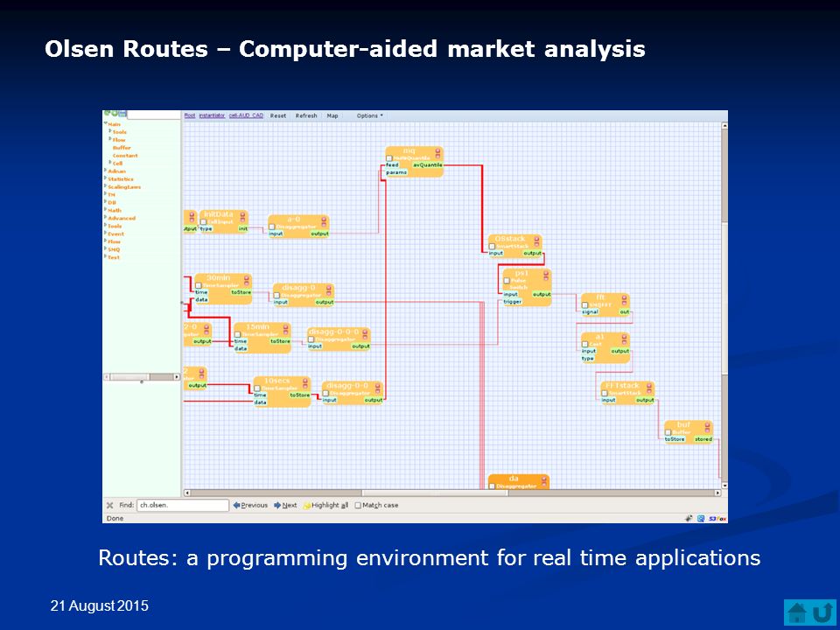The height and width of the screenshot is (630, 840).
Task: Click the search field above the tree
Action: click(x=154, y=115)
